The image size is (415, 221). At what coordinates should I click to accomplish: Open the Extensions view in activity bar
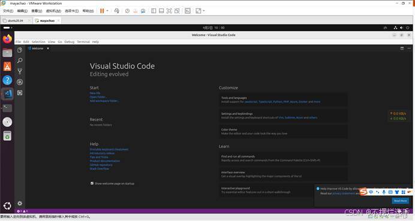20,93
